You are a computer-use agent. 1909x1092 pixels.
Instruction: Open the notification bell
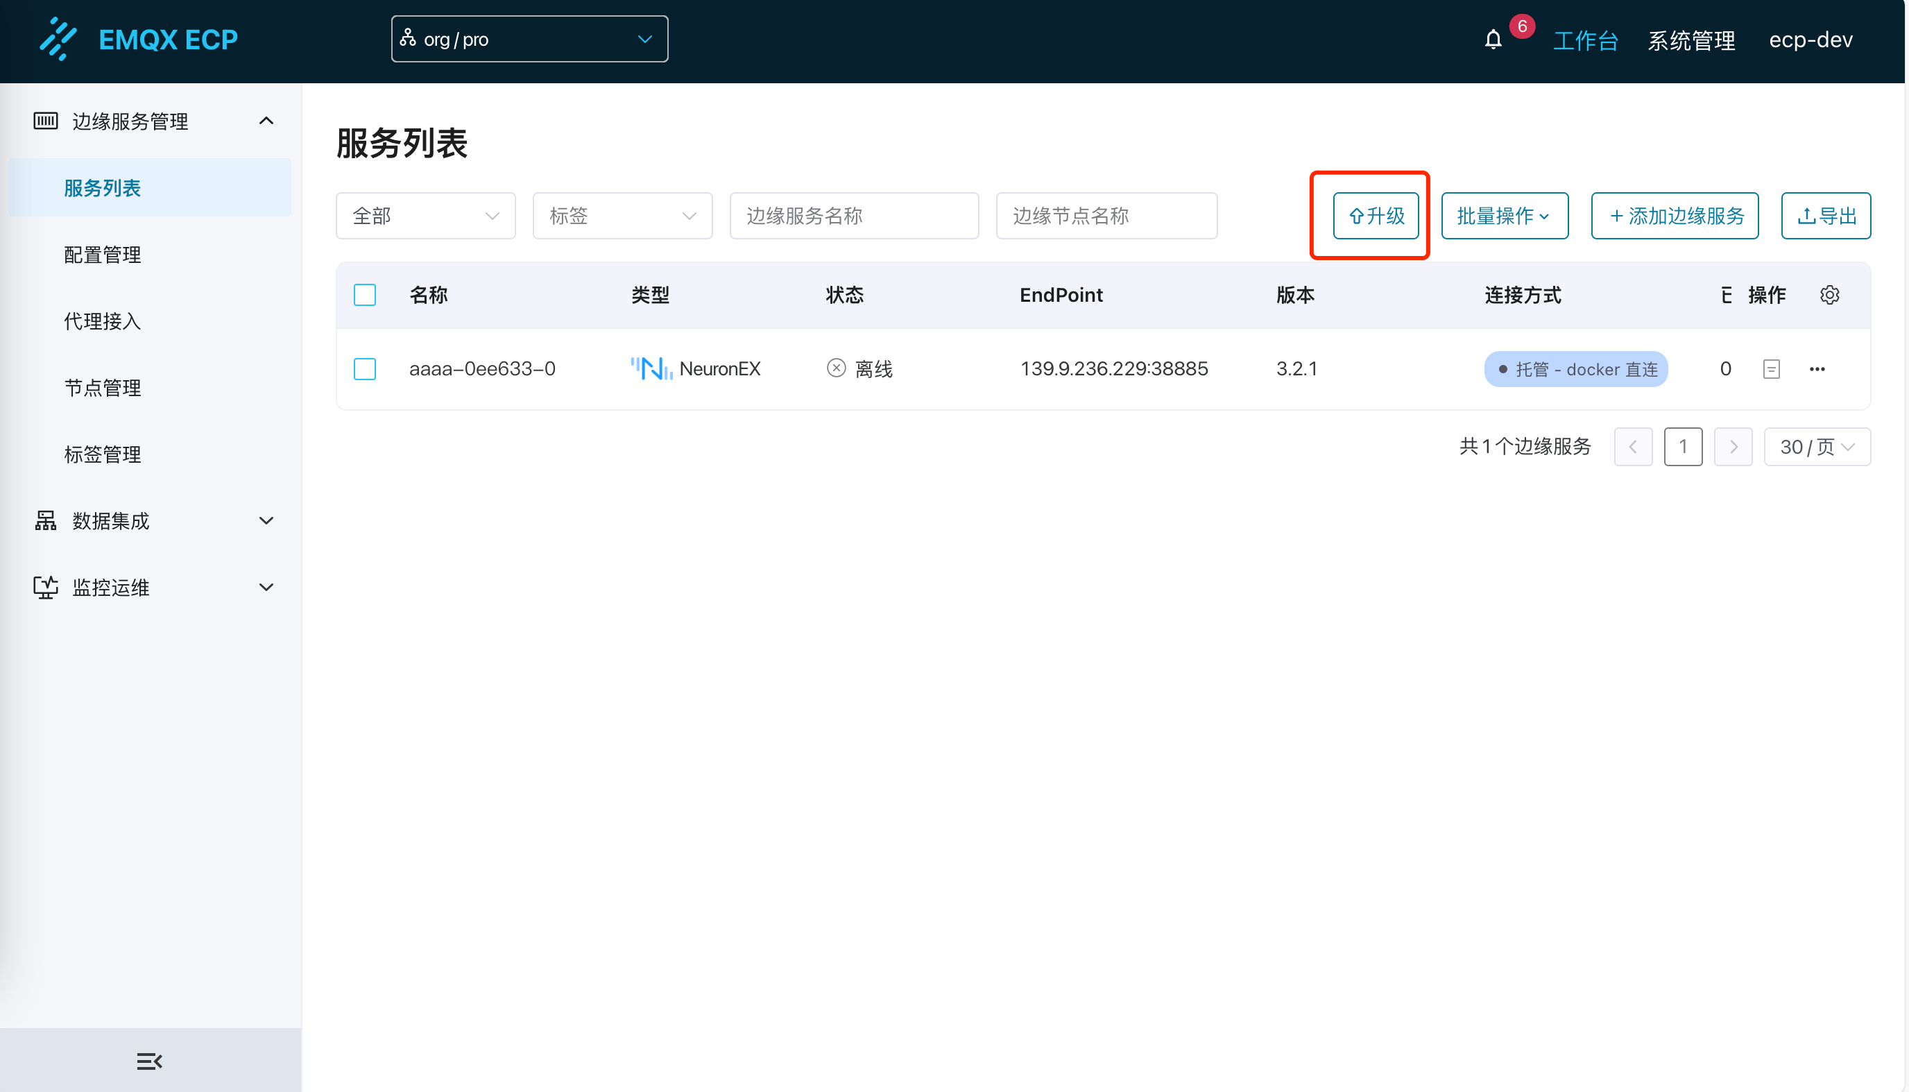pos(1493,40)
